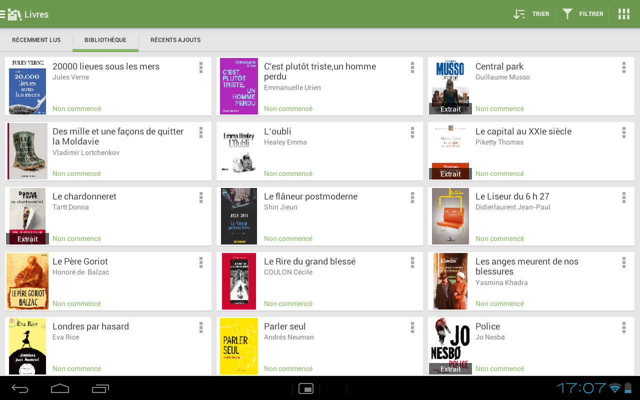Viewport: 640px width, 400px height.
Task: Click the title 'Le Liseur du 6 h 27'
Action: [x=512, y=196]
